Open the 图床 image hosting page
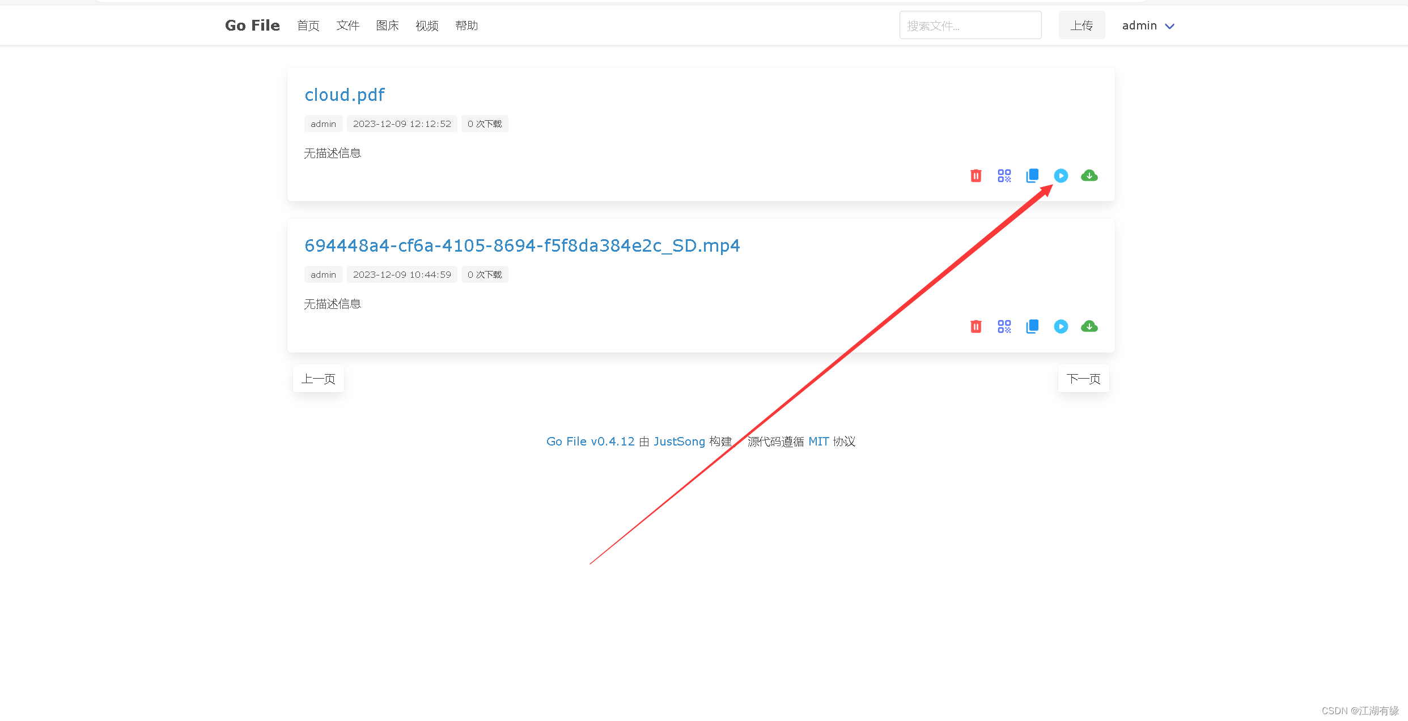 coord(387,26)
